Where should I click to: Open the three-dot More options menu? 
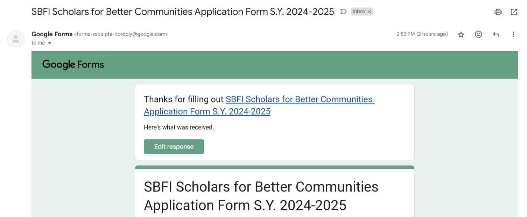(x=513, y=34)
